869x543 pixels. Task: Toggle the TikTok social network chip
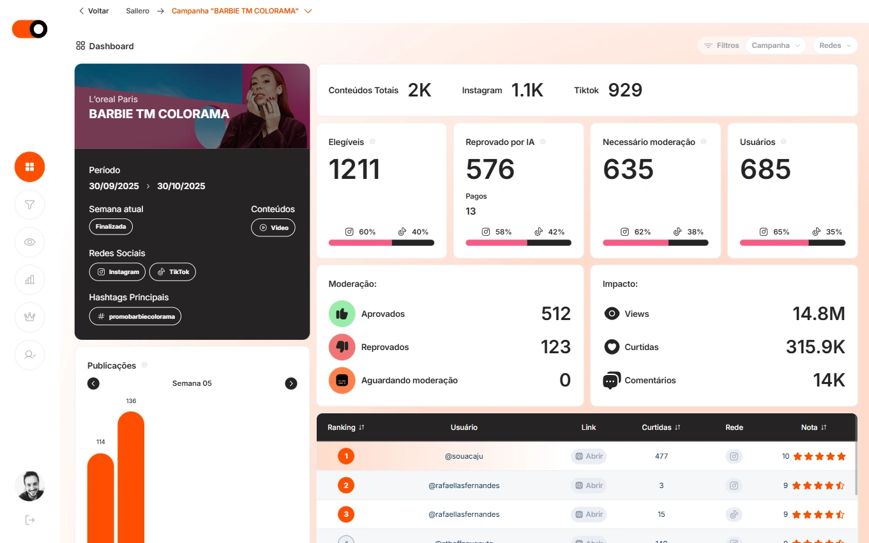(x=172, y=272)
